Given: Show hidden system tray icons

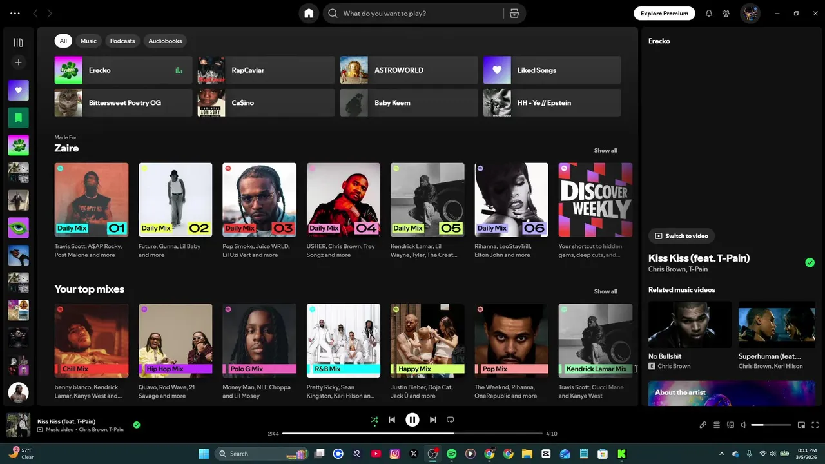Looking at the screenshot, I should pyautogui.click(x=721, y=454).
